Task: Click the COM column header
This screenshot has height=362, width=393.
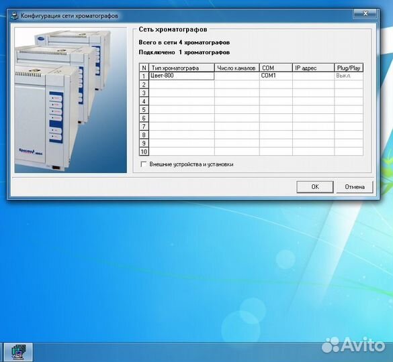Action: tap(275, 68)
